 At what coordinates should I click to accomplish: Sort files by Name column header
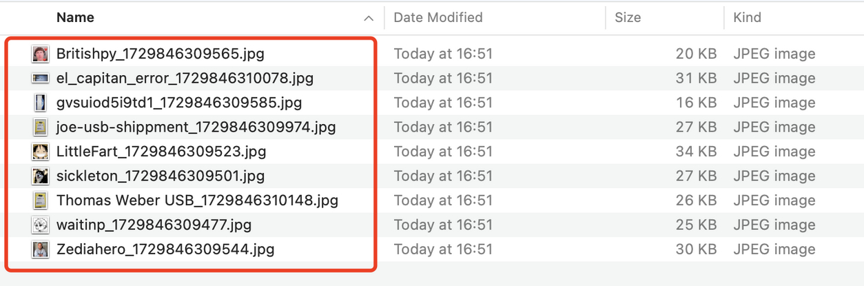[76, 18]
